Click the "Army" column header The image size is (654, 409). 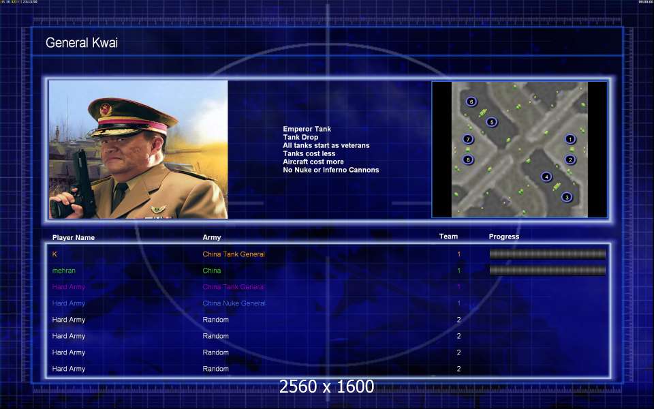211,237
